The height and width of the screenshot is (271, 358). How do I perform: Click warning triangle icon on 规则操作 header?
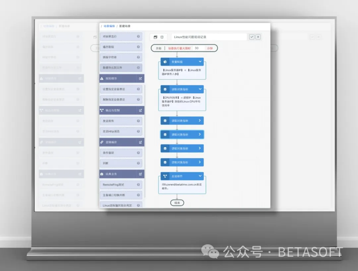tap(102, 78)
